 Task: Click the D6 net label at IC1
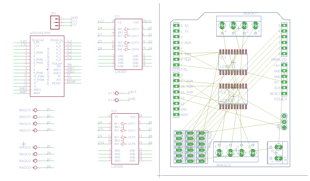pos(100,48)
